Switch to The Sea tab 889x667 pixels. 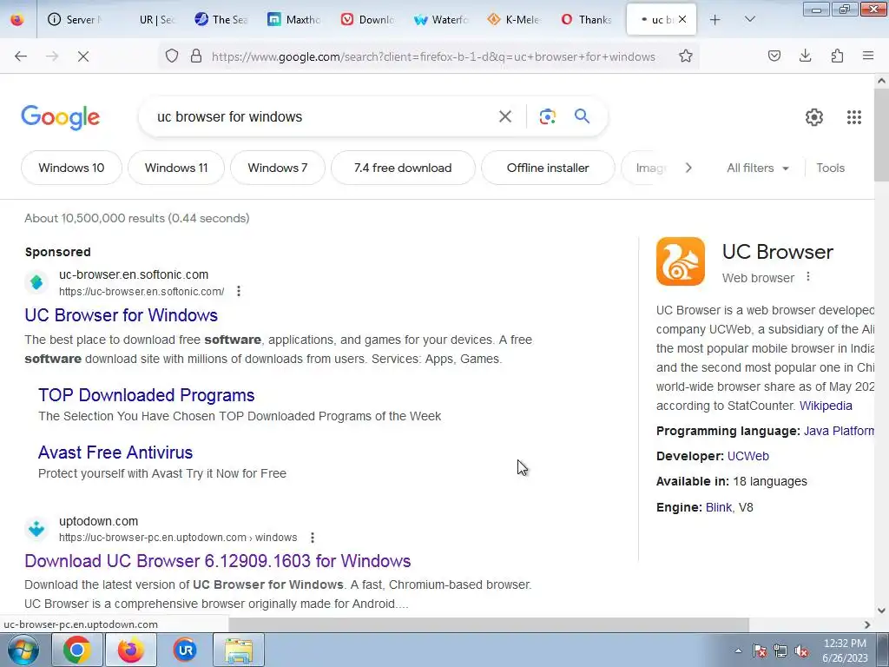[221, 20]
